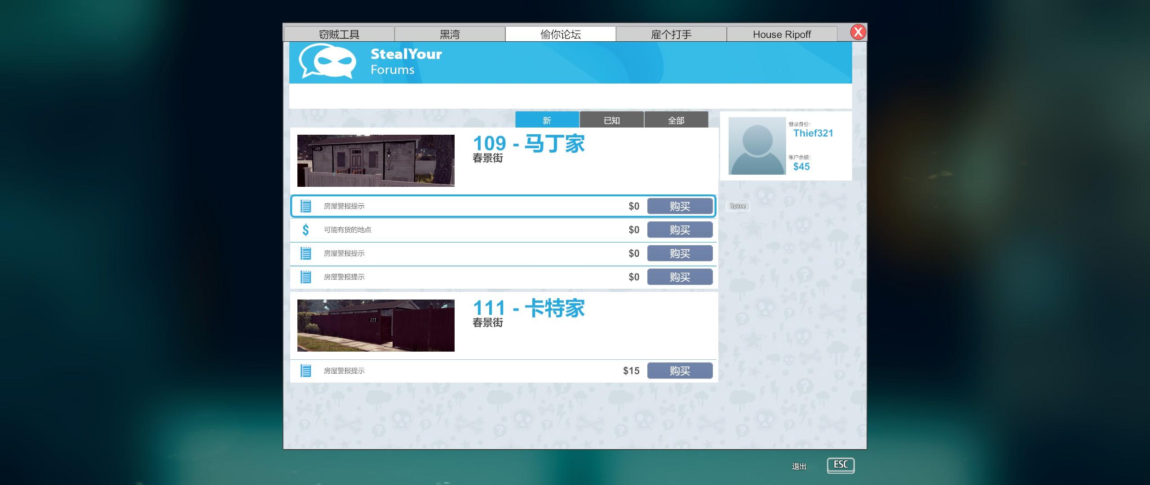Click notepad icon on first 房屋警报提示 row
The height and width of the screenshot is (485, 1150).
tap(306, 206)
